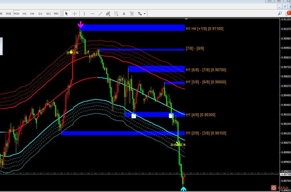Choose the text label tool
Image resolution: width=291 pixels, height=192 pixels.
132,14
